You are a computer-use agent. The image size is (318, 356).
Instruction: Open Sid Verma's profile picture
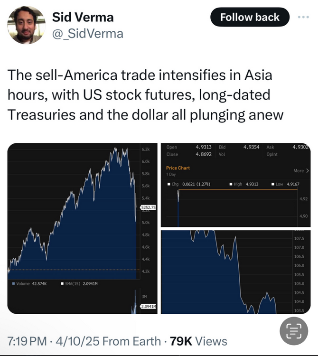pos(26,26)
